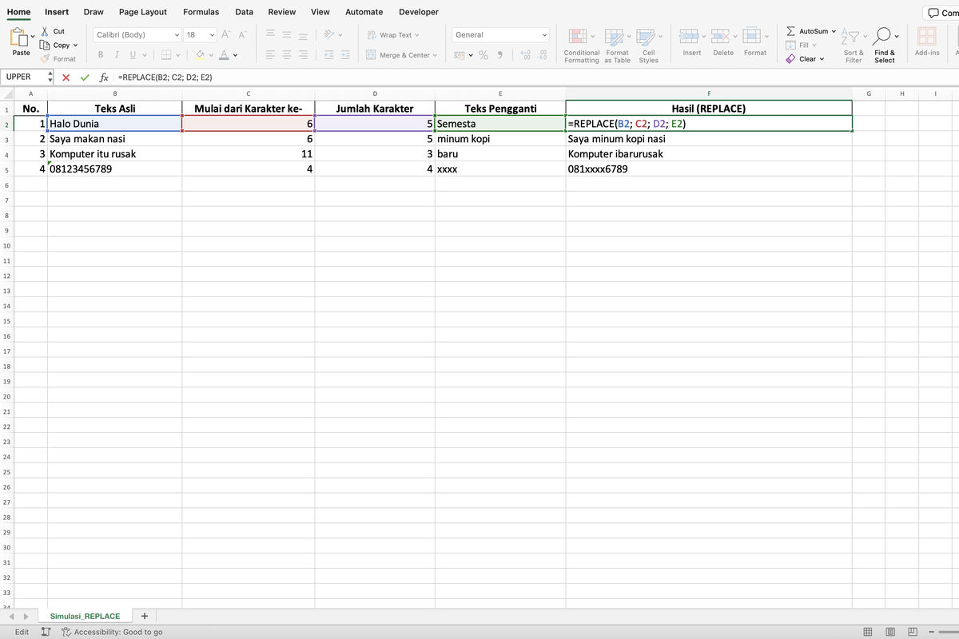
Task: Expand the AutoSum dropdown arrow
Action: pos(834,31)
